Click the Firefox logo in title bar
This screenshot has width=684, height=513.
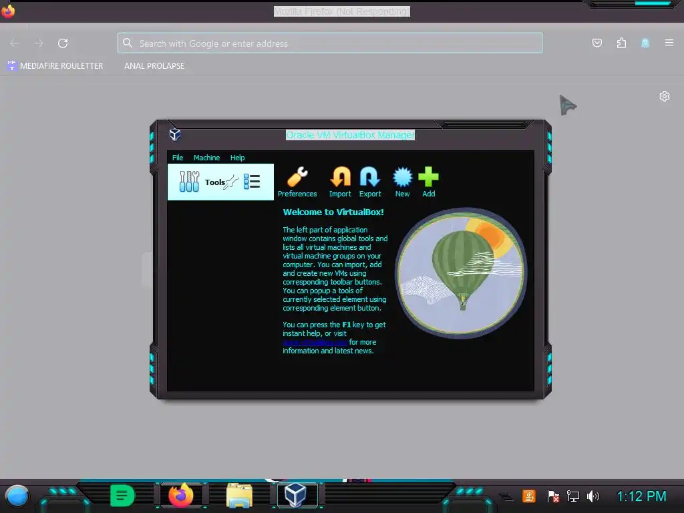pyautogui.click(x=8, y=11)
